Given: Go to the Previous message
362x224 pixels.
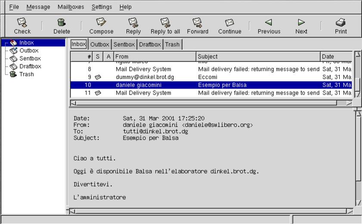Looking at the screenshot, I should point(269,26).
